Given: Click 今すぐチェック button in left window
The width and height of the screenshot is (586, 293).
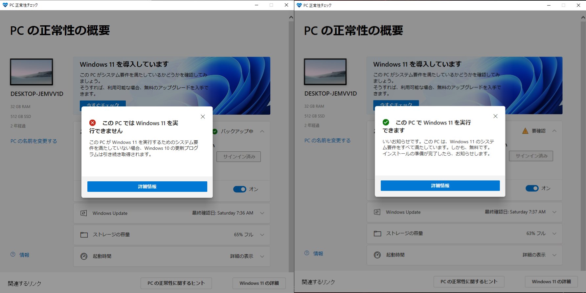Looking at the screenshot, I should coord(103,104).
